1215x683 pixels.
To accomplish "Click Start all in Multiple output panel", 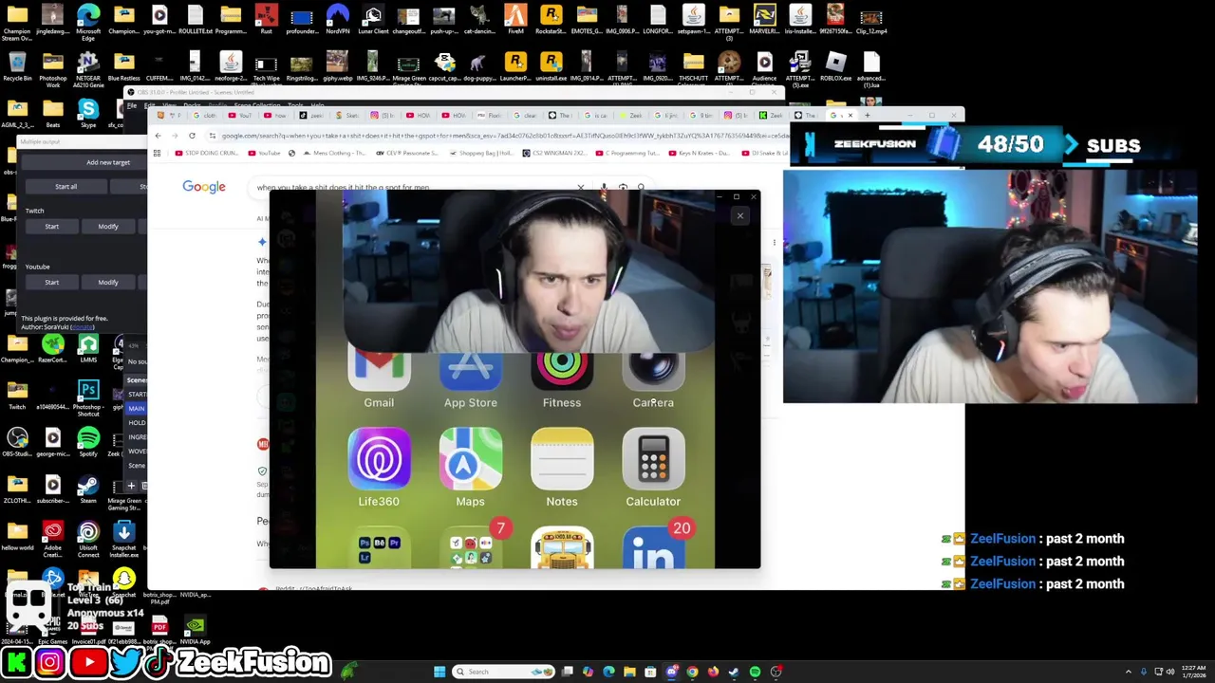I will [65, 186].
